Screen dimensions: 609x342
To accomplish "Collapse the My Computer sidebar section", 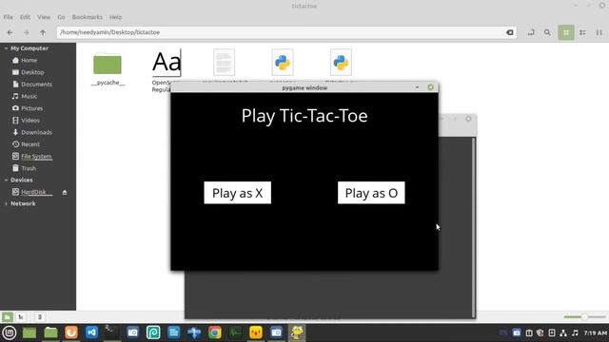I will point(6,48).
